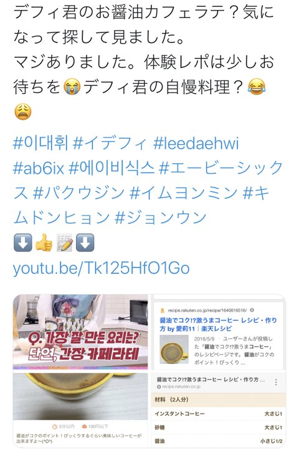The image size is (299, 462).
Task: Open the youtu.be/Tk125HfO1Go link
Action: coord(102,268)
